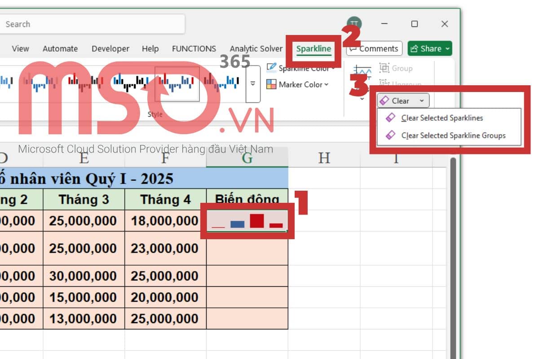
Task: Select column H header
Action: click(324, 158)
